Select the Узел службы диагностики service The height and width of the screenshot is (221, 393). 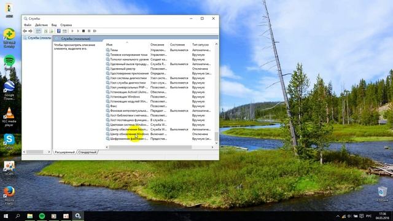[160, 83]
